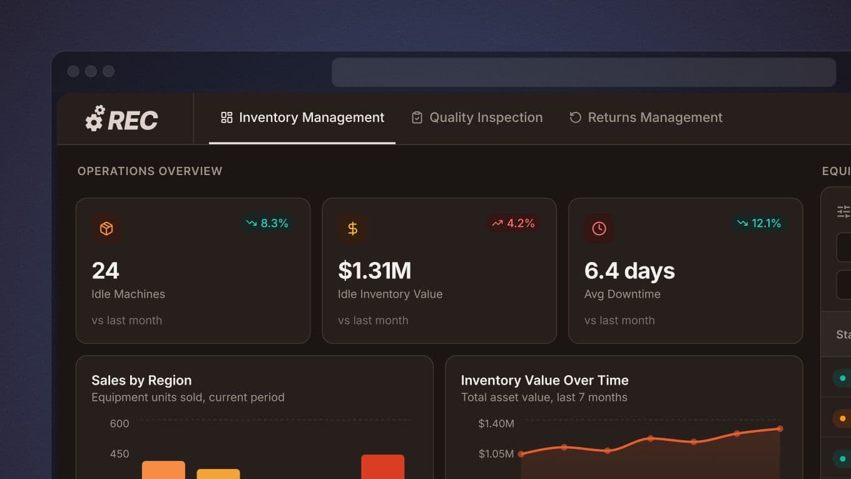Click "Equipment units sold, current period" subtitle
This screenshot has width=851, height=479.
coord(188,397)
